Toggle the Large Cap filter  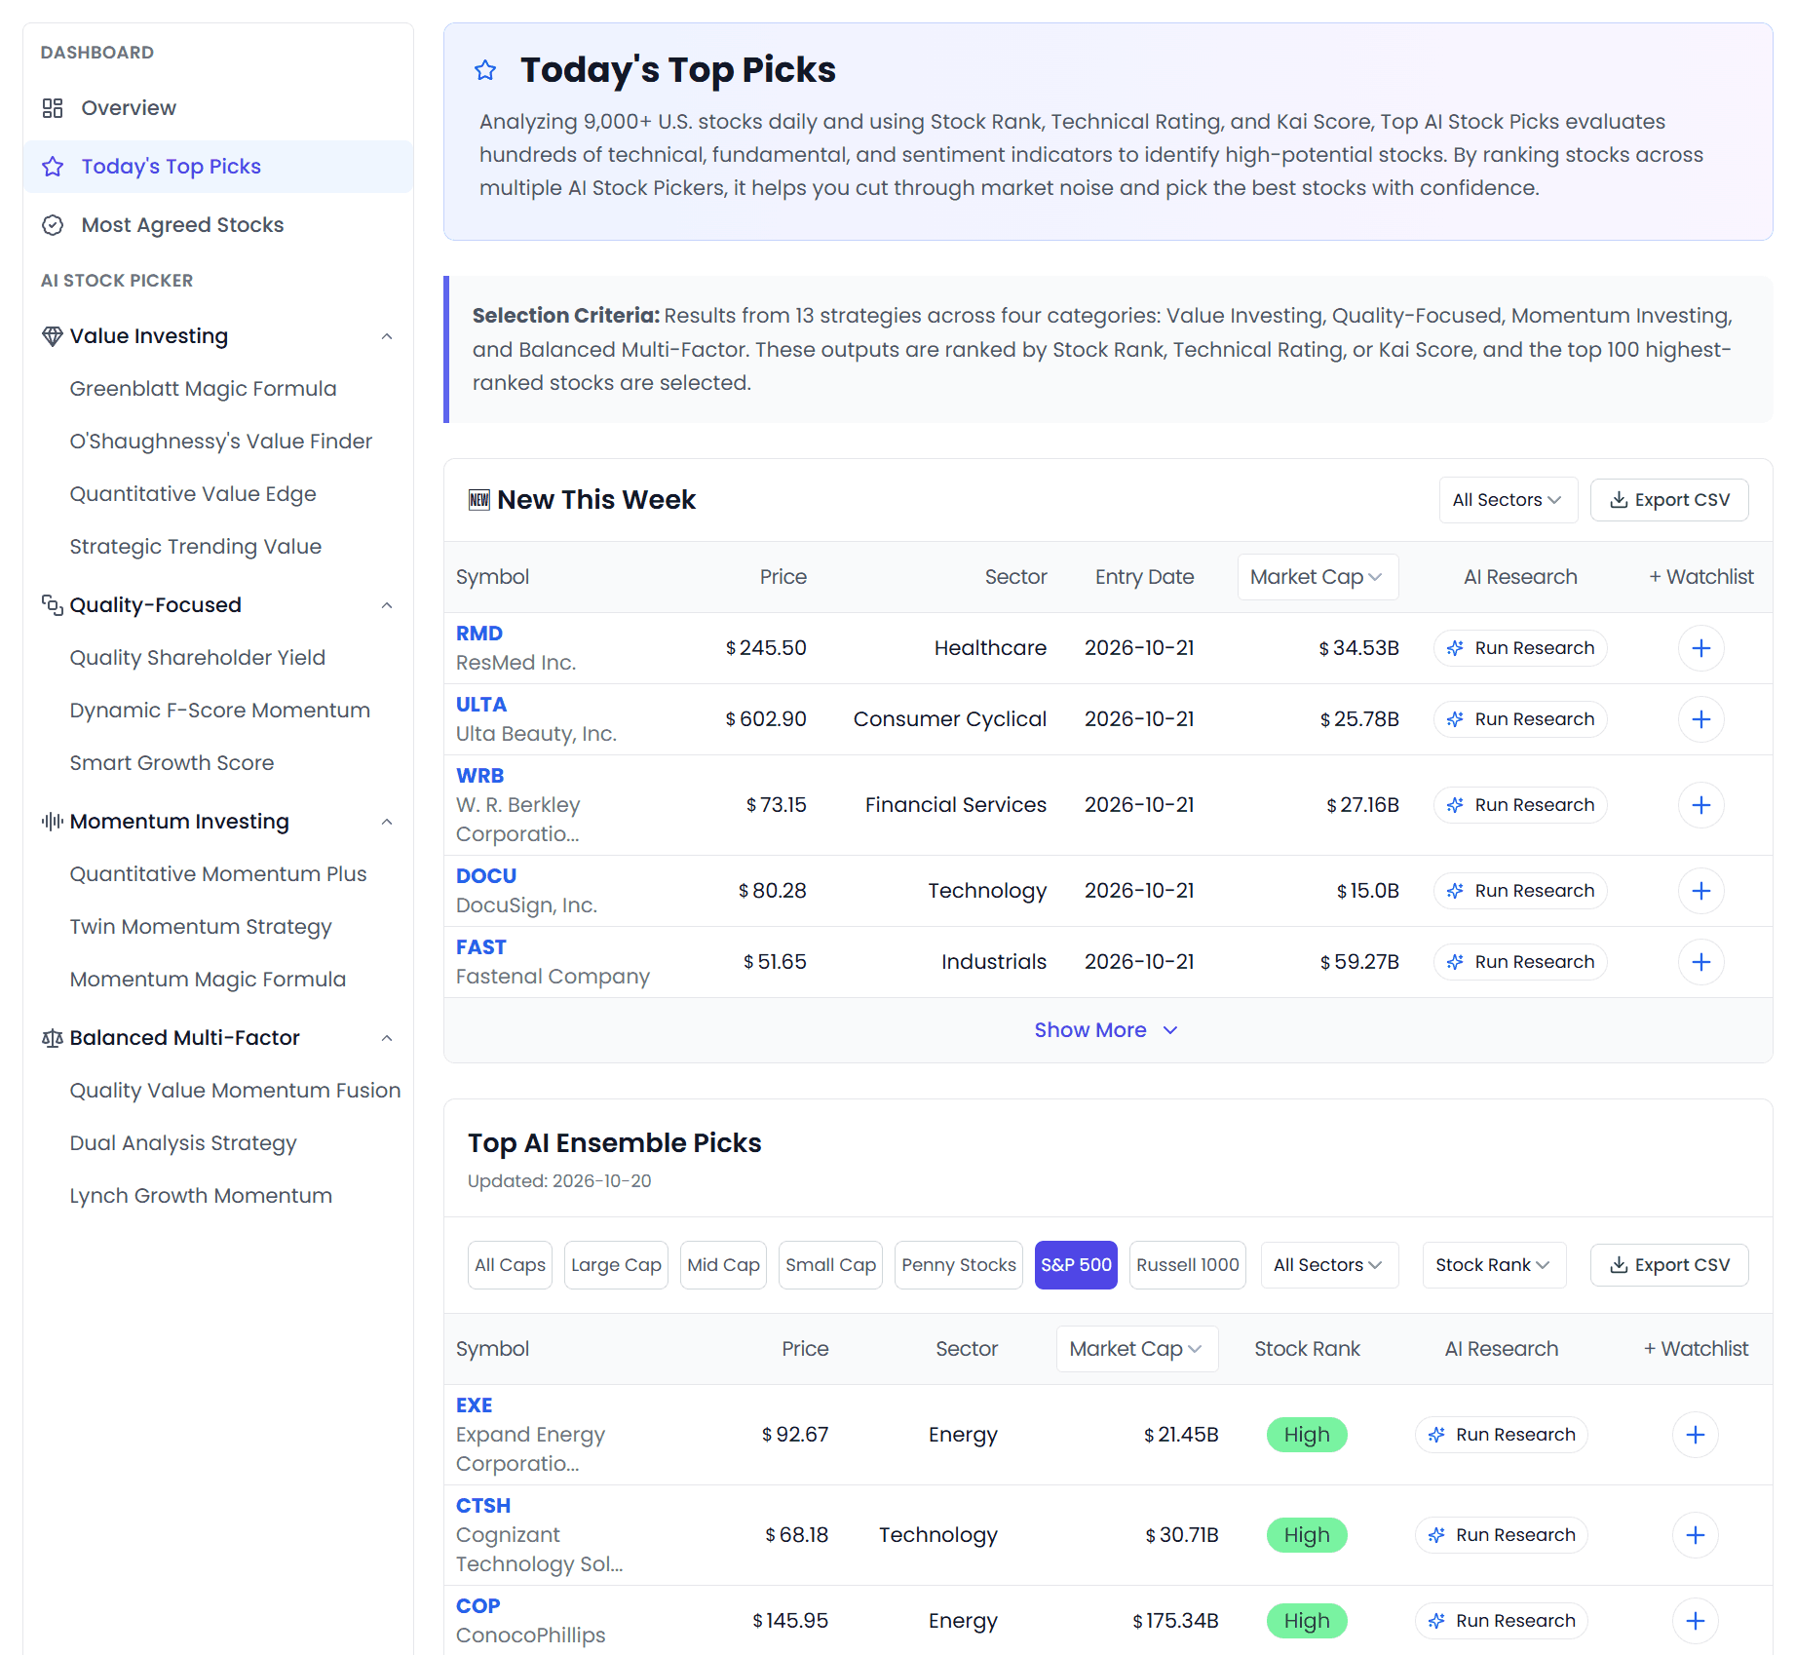pyautogui.click(x=616, y=1265)
